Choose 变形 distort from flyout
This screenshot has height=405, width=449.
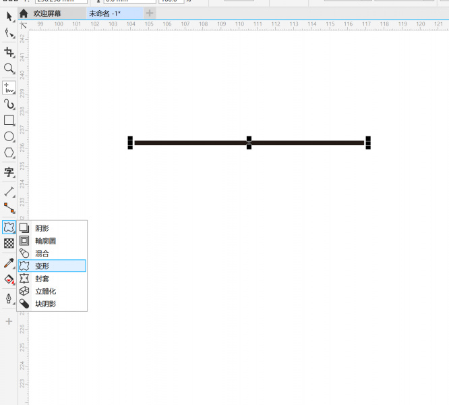point(52,266)
